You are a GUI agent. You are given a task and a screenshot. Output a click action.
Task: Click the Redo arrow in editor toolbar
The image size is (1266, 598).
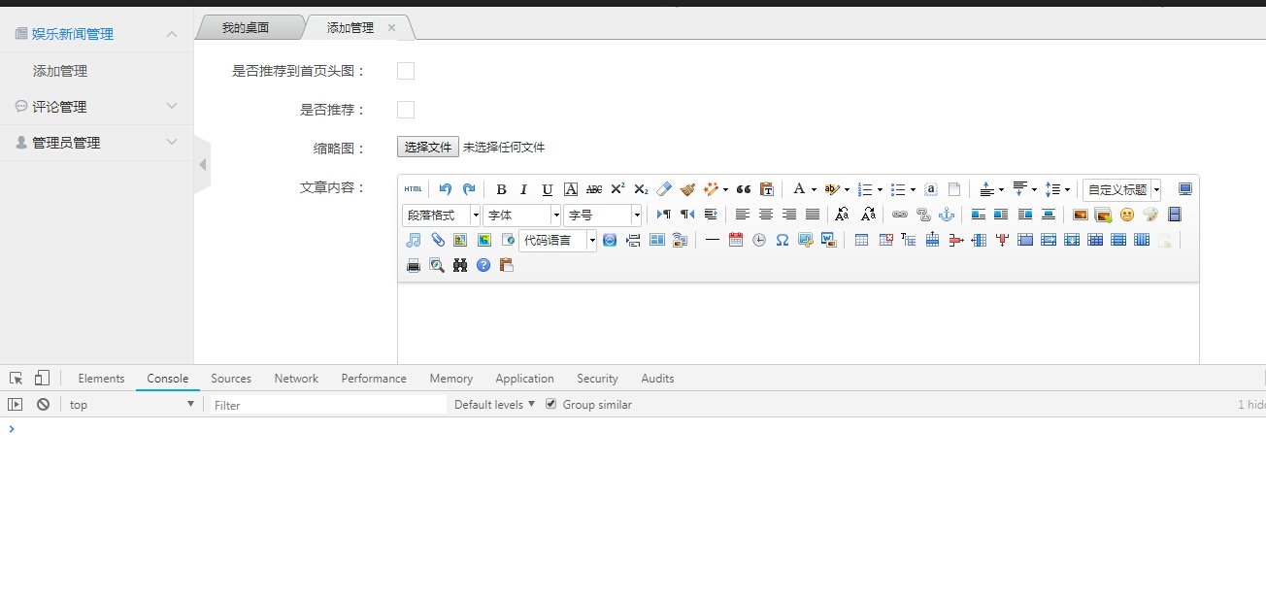pyautogui.click(x=469, y=189)
